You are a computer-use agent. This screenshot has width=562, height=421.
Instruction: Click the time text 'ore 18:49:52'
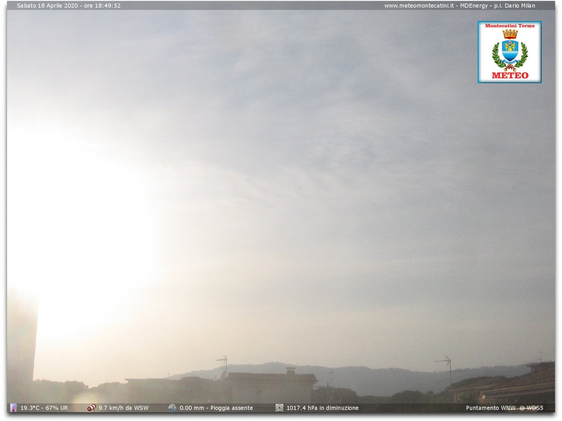102,6
